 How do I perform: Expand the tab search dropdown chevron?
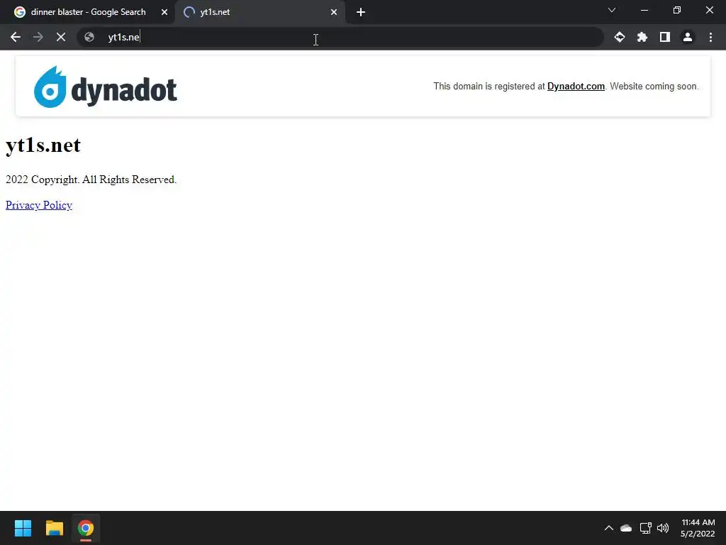coord(612,10)
